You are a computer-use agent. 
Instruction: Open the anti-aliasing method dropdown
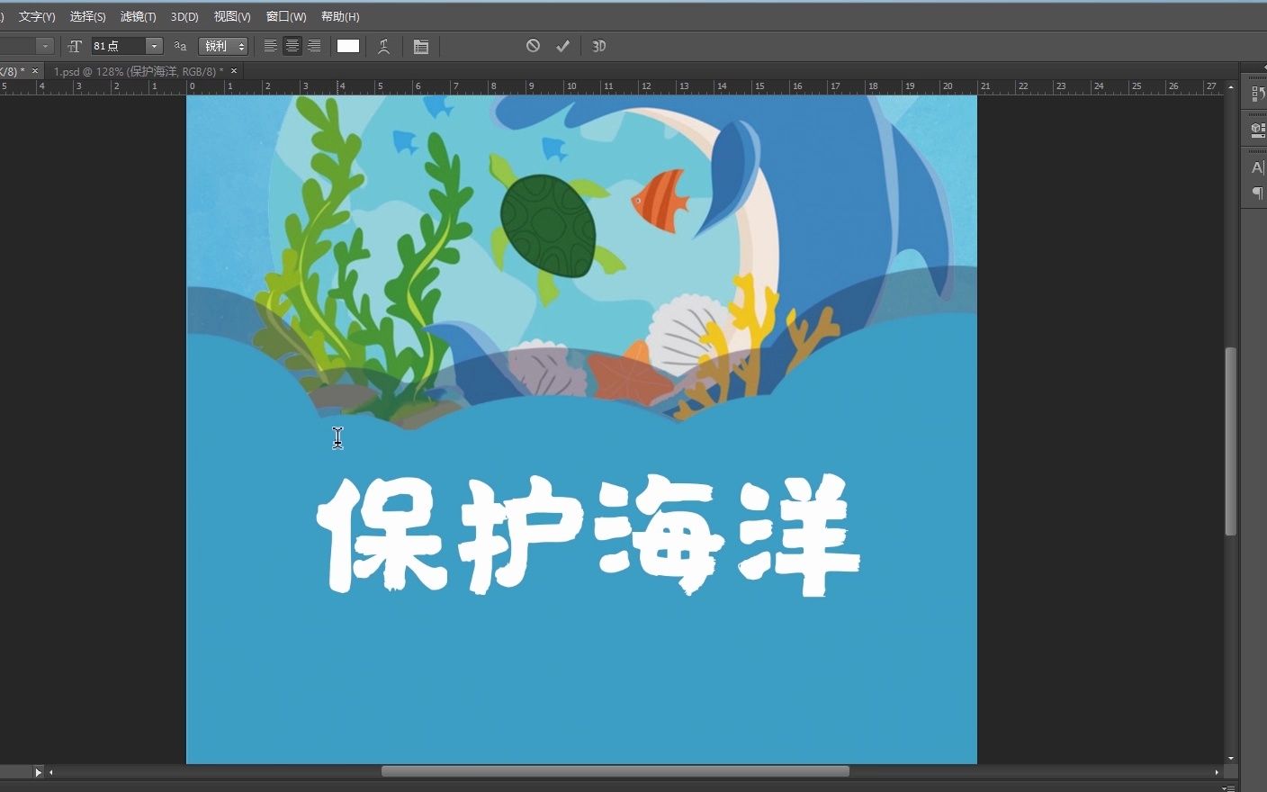pos(222,46)
